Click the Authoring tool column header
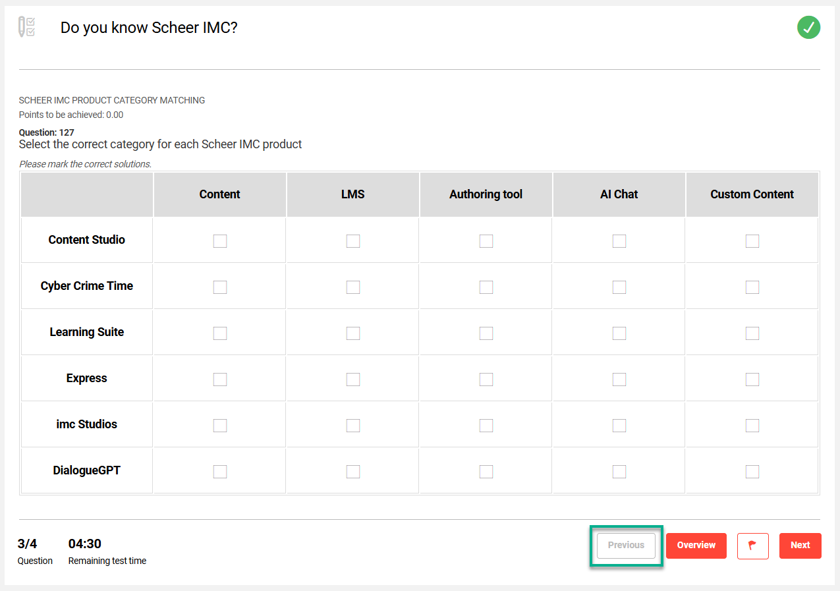840x591 pixels. click(x=486, y=194)
